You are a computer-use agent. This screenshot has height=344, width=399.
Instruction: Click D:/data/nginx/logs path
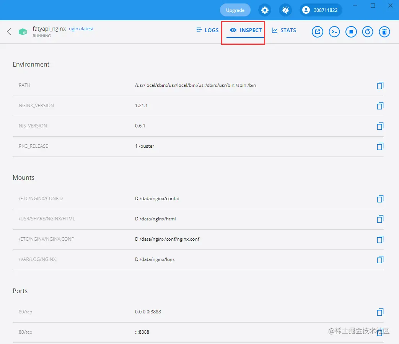[x=155, y=259]
